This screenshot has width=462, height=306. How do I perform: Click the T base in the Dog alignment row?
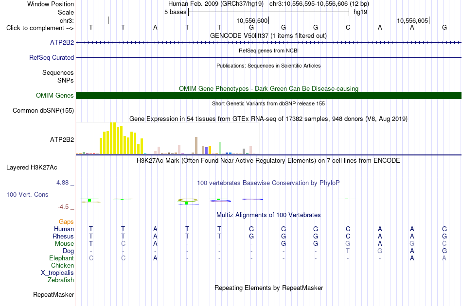348,251
